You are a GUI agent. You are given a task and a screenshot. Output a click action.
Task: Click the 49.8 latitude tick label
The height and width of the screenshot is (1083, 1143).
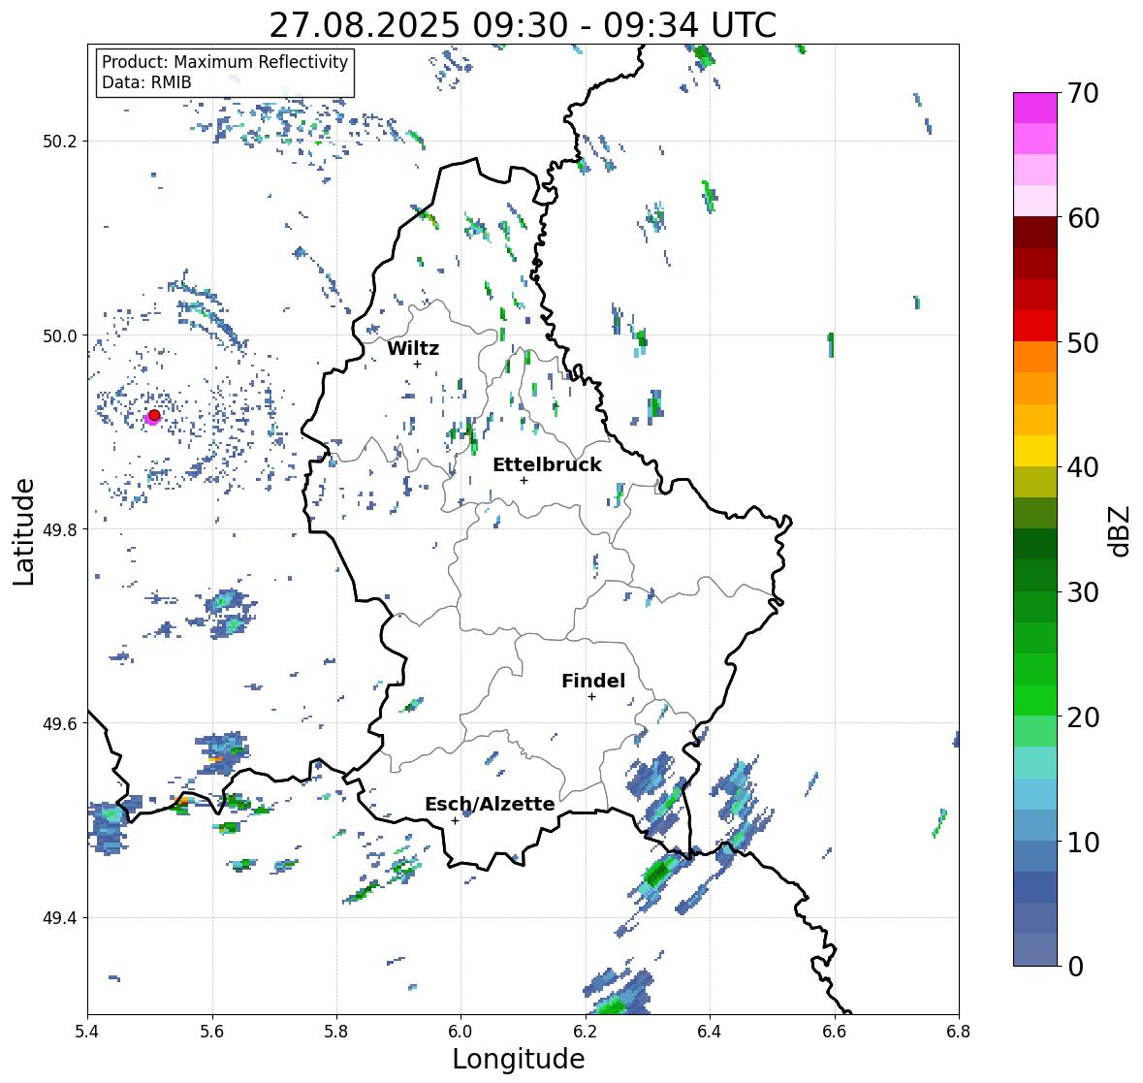pyautogui.click(x=59, y=529)
